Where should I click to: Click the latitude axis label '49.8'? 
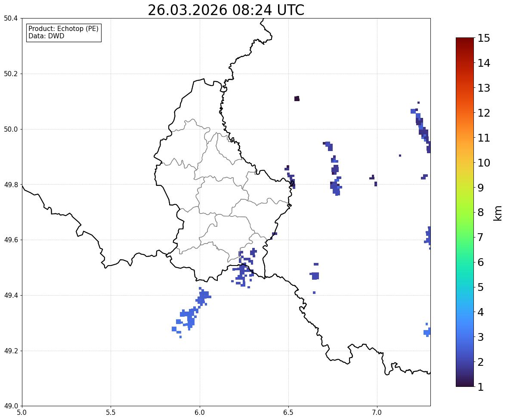click(11, 185)
